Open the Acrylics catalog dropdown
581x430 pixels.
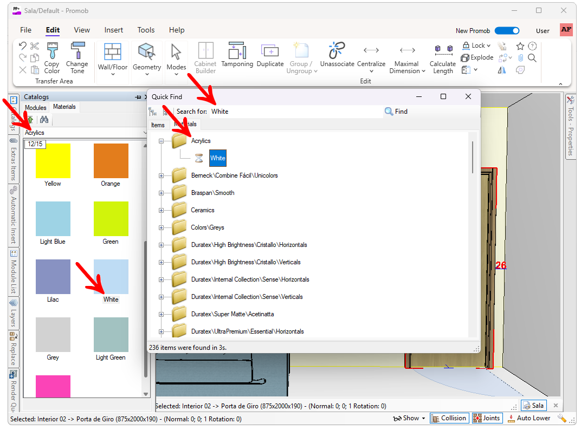point(143,133)
